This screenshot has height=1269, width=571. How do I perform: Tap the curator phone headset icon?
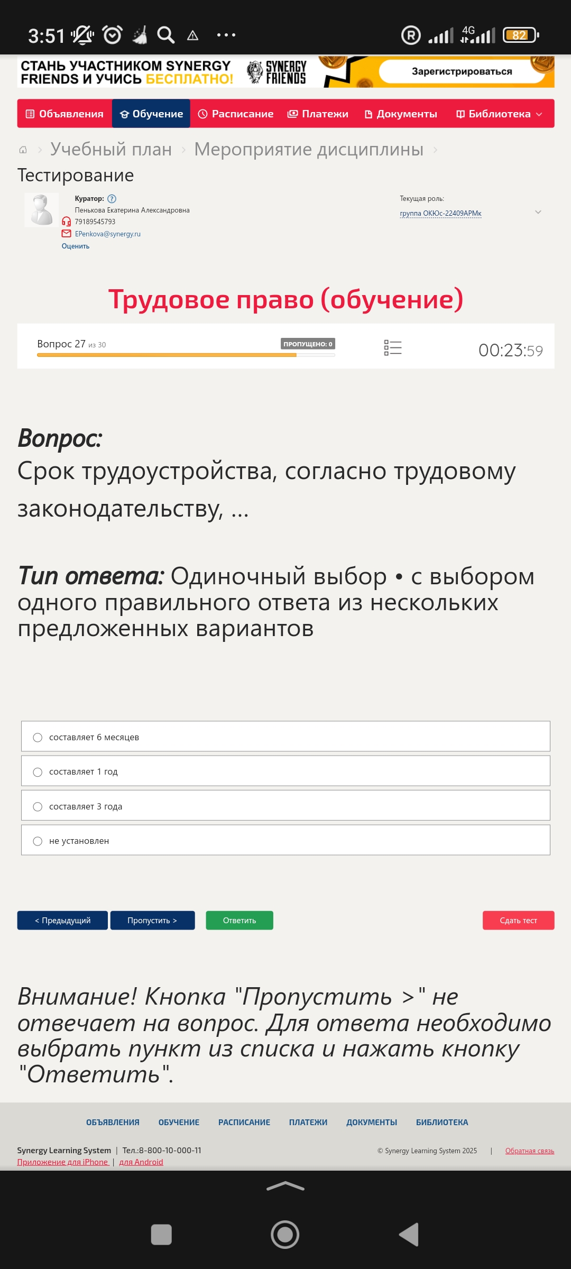(x=66, y=222)
